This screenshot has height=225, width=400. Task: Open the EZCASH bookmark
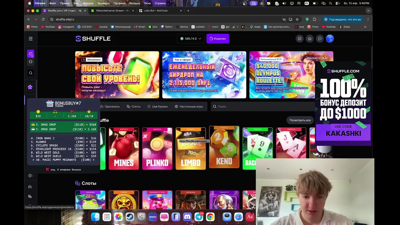coord(84,27)
